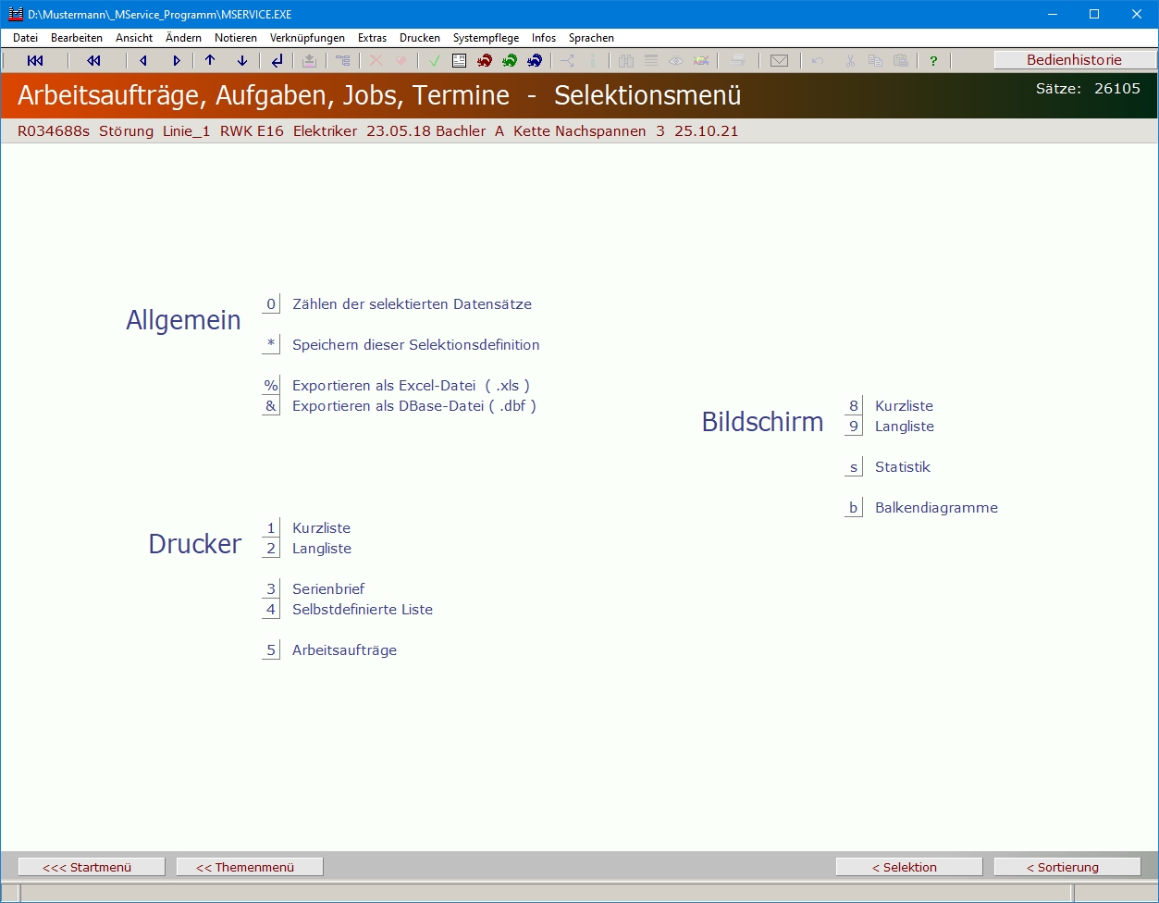Click the greyed binoculars search icon

[x=626, y=61]
